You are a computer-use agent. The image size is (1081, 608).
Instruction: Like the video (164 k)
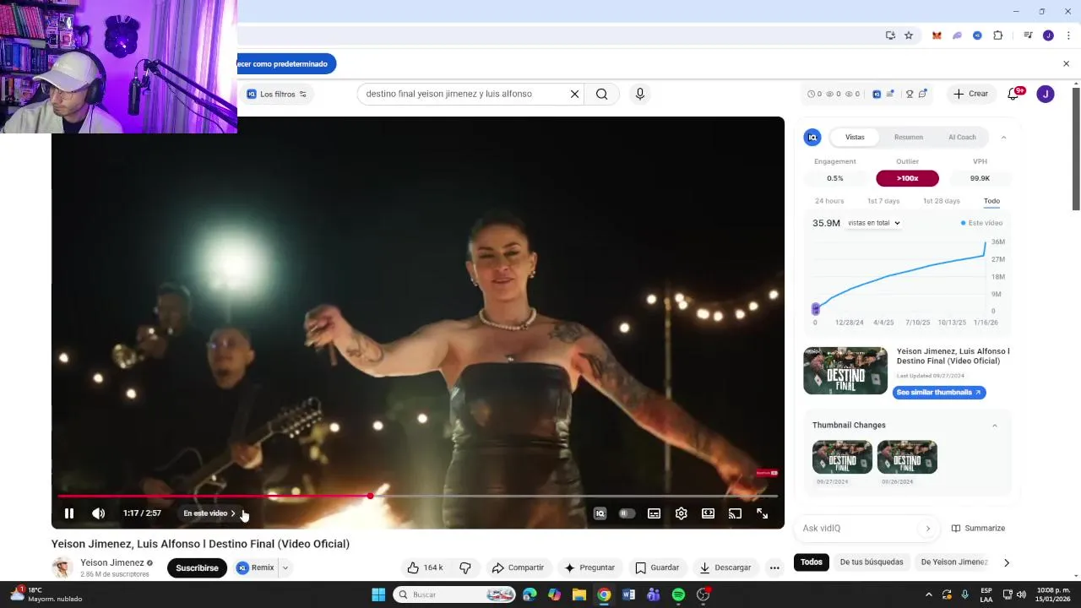pos(425,568)
